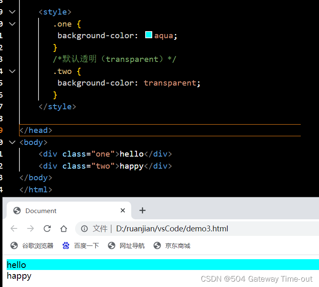
Task: Click the div class="two" happy line
Action: [x=105, y=166]
